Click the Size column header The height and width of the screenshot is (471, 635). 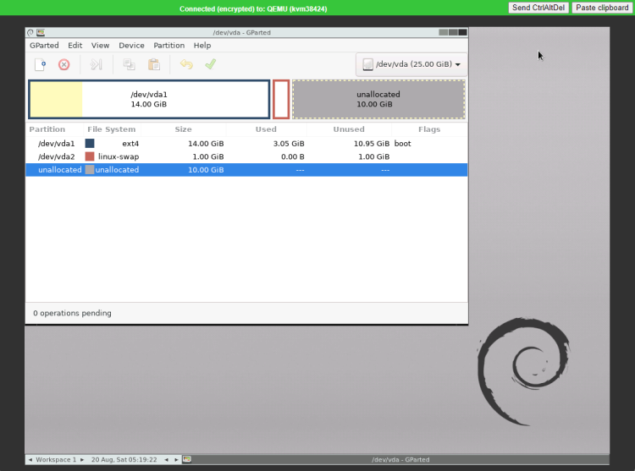[183, 129]
